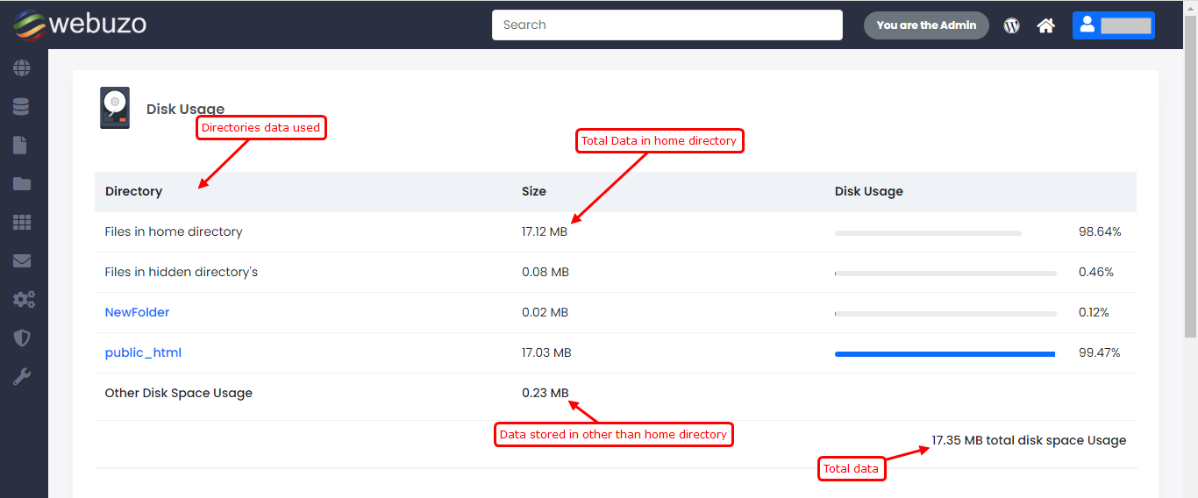
Task: Click the Webuzo logo
Action: click(x=80, y=25)
